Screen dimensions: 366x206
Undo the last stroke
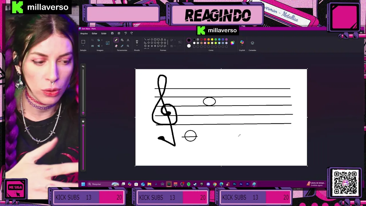click(x=126, y=33)
